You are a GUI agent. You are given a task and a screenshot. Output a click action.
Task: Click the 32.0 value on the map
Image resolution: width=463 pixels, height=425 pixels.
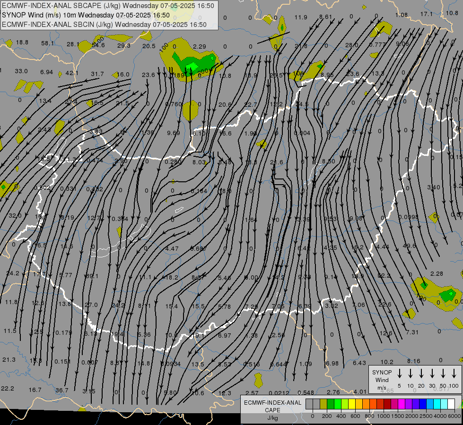click(x=15, y=216)
